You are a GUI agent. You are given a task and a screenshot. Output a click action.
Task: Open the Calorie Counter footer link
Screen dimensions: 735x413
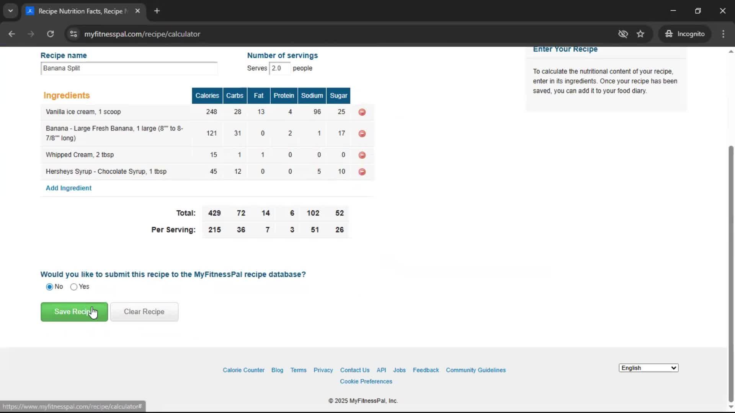243,370
